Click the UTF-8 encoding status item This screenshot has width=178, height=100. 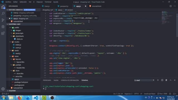(136, 94)
